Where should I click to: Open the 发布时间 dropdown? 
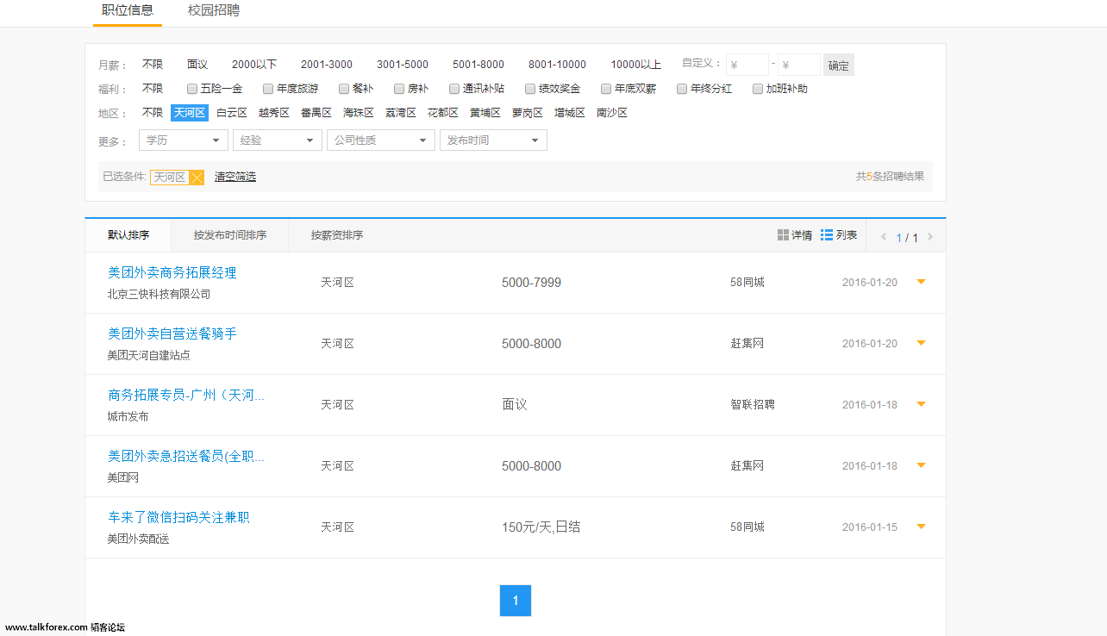(493, 140)
